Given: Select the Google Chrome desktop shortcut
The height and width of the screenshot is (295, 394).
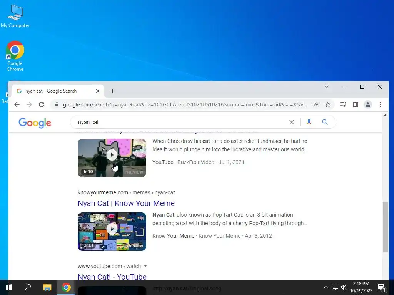Looking at the screenshot, I should (x=15, y=56).
